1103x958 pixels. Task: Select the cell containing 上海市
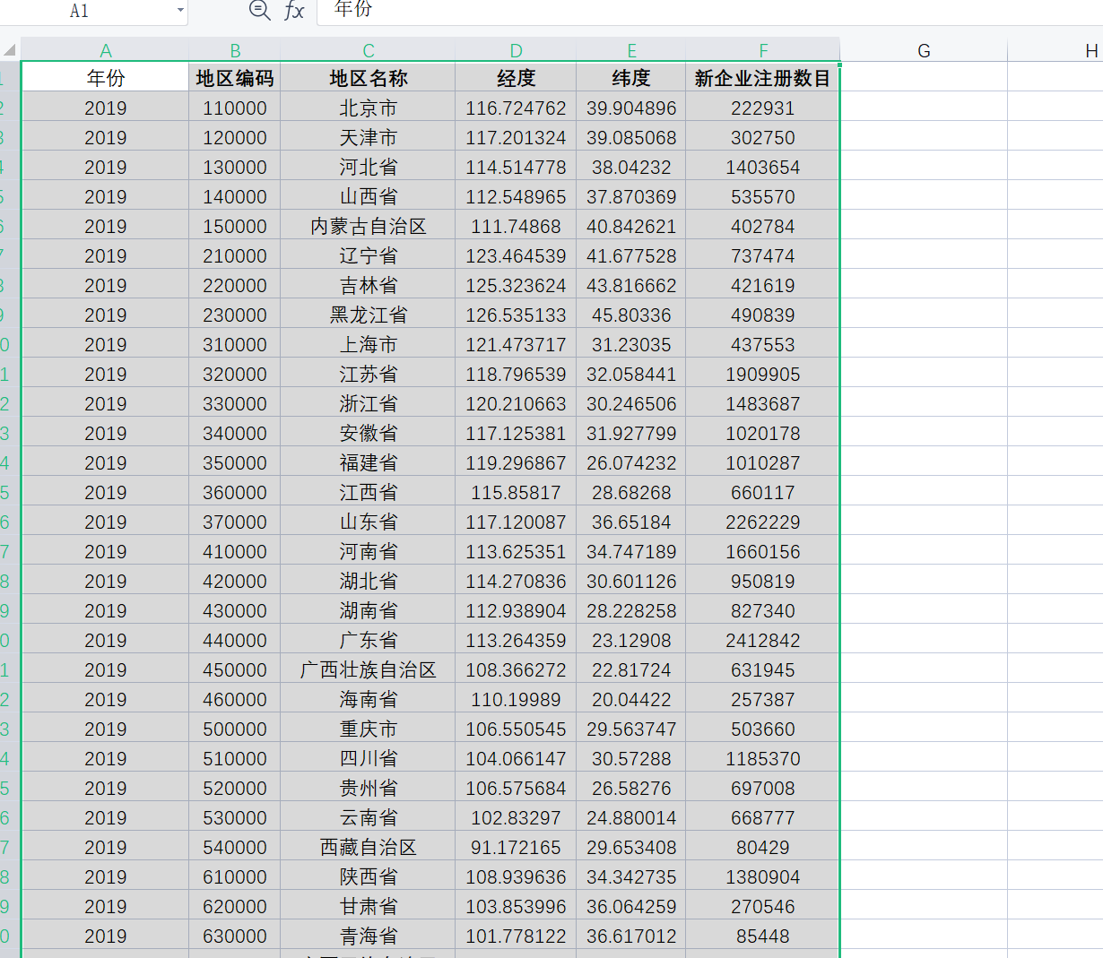(369, 344)
